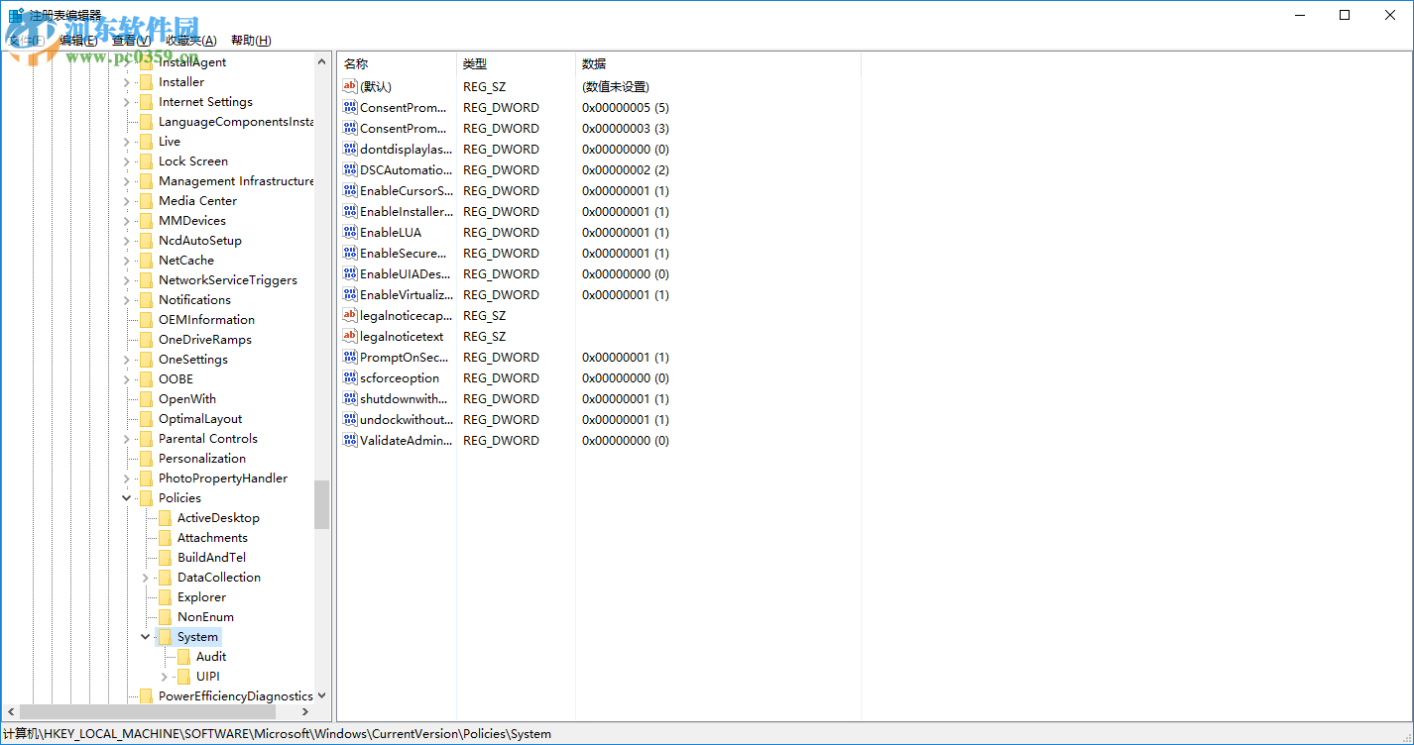
Task: Click the REG_DWORD icon beside ValidateAdmin value
Action: pos(349,440)
